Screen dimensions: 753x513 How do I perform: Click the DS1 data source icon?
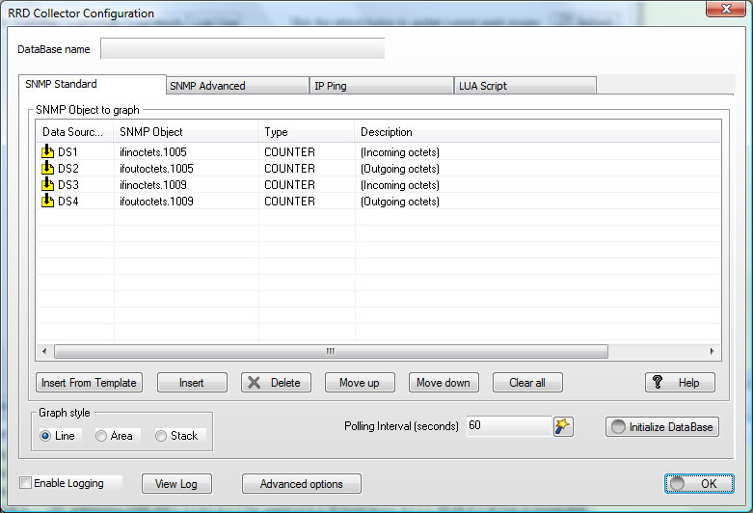click(x=47, y=151)
